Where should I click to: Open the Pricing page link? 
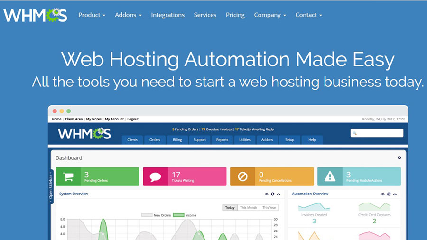tap(235, 15)
